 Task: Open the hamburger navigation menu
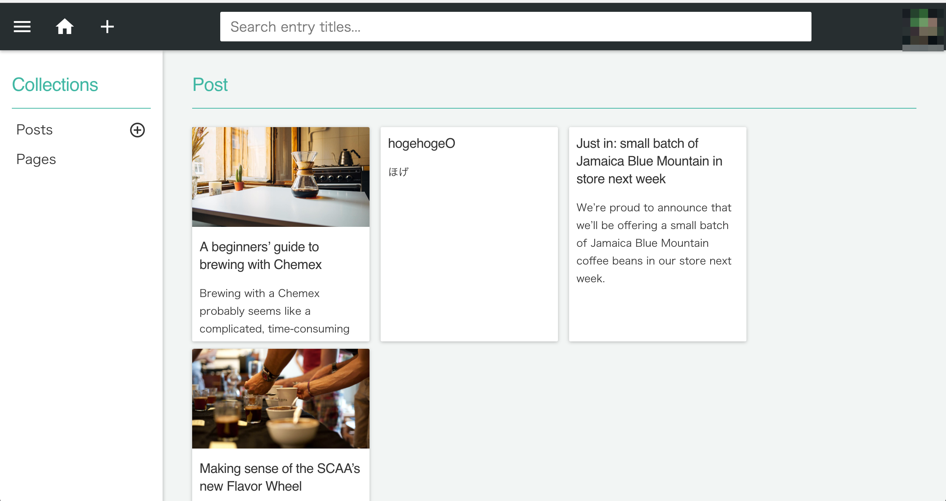pos(22,27)
